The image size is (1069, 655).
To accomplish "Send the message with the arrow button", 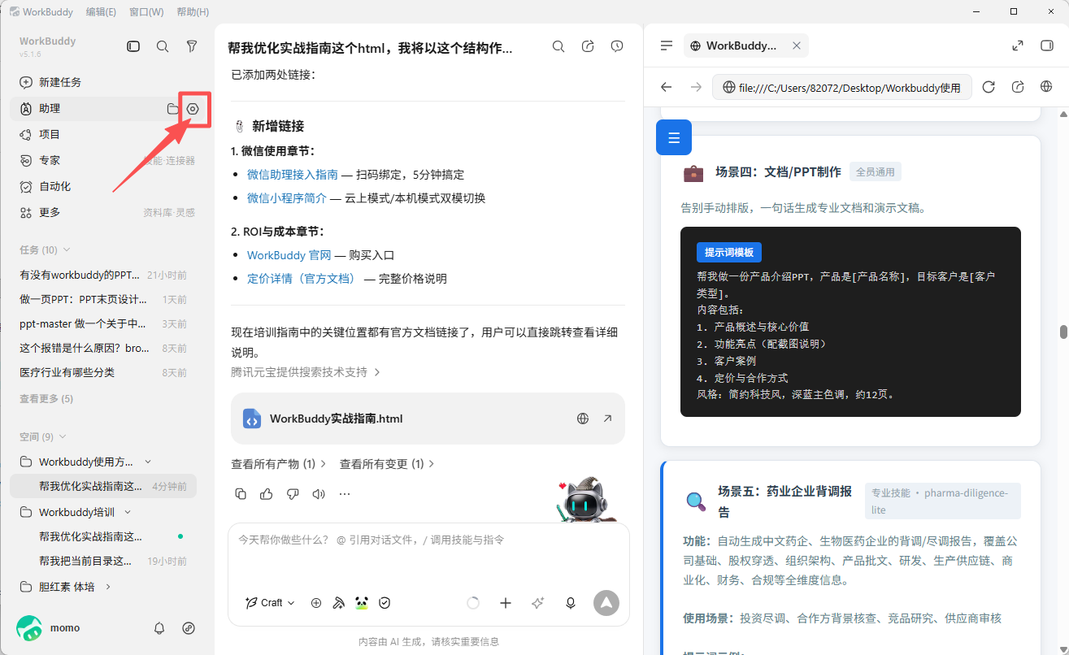I will coord(606,603).
